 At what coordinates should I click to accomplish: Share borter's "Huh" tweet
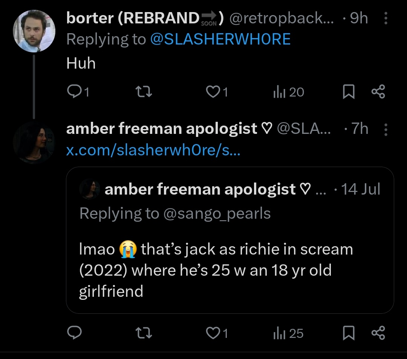[x=378, y=92]
